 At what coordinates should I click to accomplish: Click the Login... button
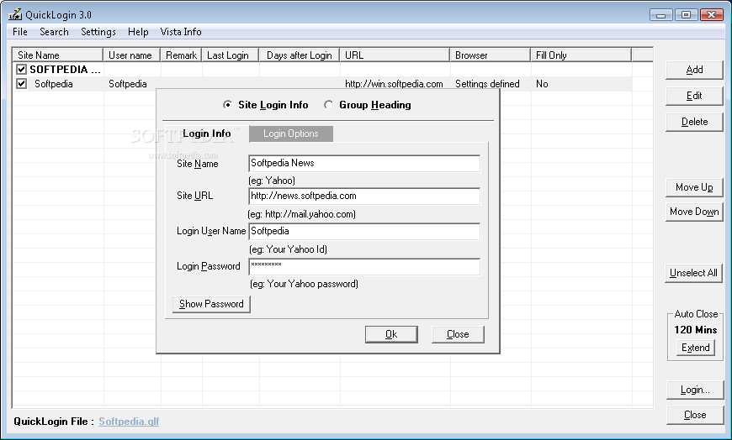pyautogui.click(x=695, y=390)
